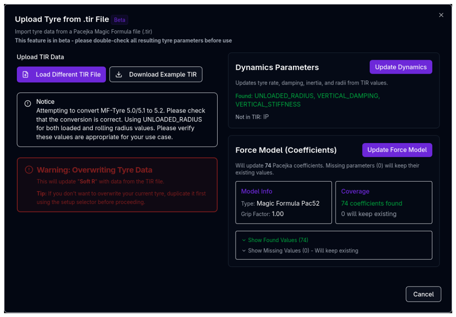The image size is (456, 317).
Task: Click the red warning alert icon
Action: coord(28,170)
